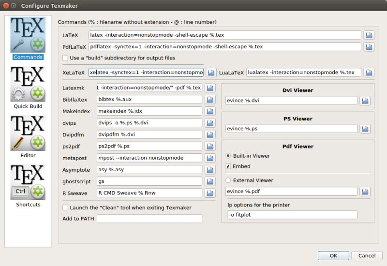Focus the LuaLaTeX command field
This screenshot has width=387, height=266.
tap(304, 72)
